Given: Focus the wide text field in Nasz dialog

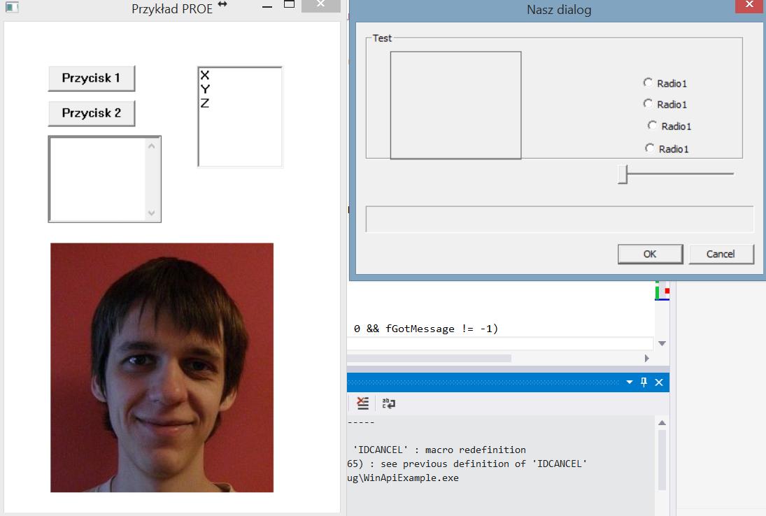Looking at the screenshot, I should [560, 219].
